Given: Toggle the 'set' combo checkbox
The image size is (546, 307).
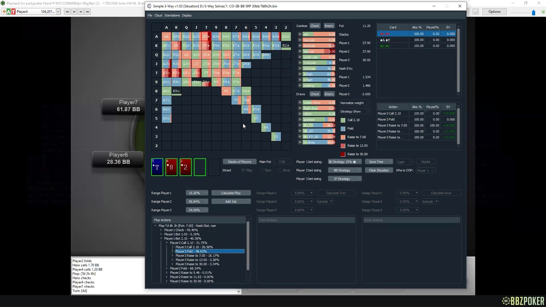Looking at the screenshot, I should 300,34.
